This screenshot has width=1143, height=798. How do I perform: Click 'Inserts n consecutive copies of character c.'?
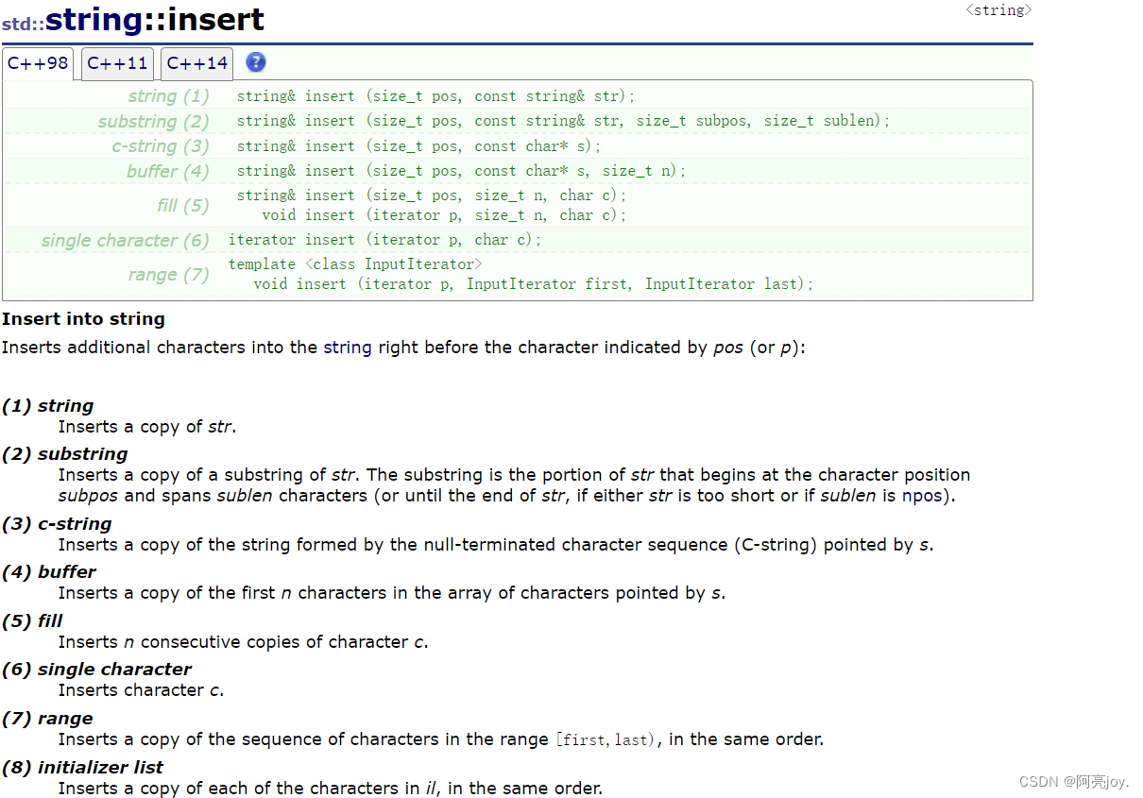click(244, 642)
